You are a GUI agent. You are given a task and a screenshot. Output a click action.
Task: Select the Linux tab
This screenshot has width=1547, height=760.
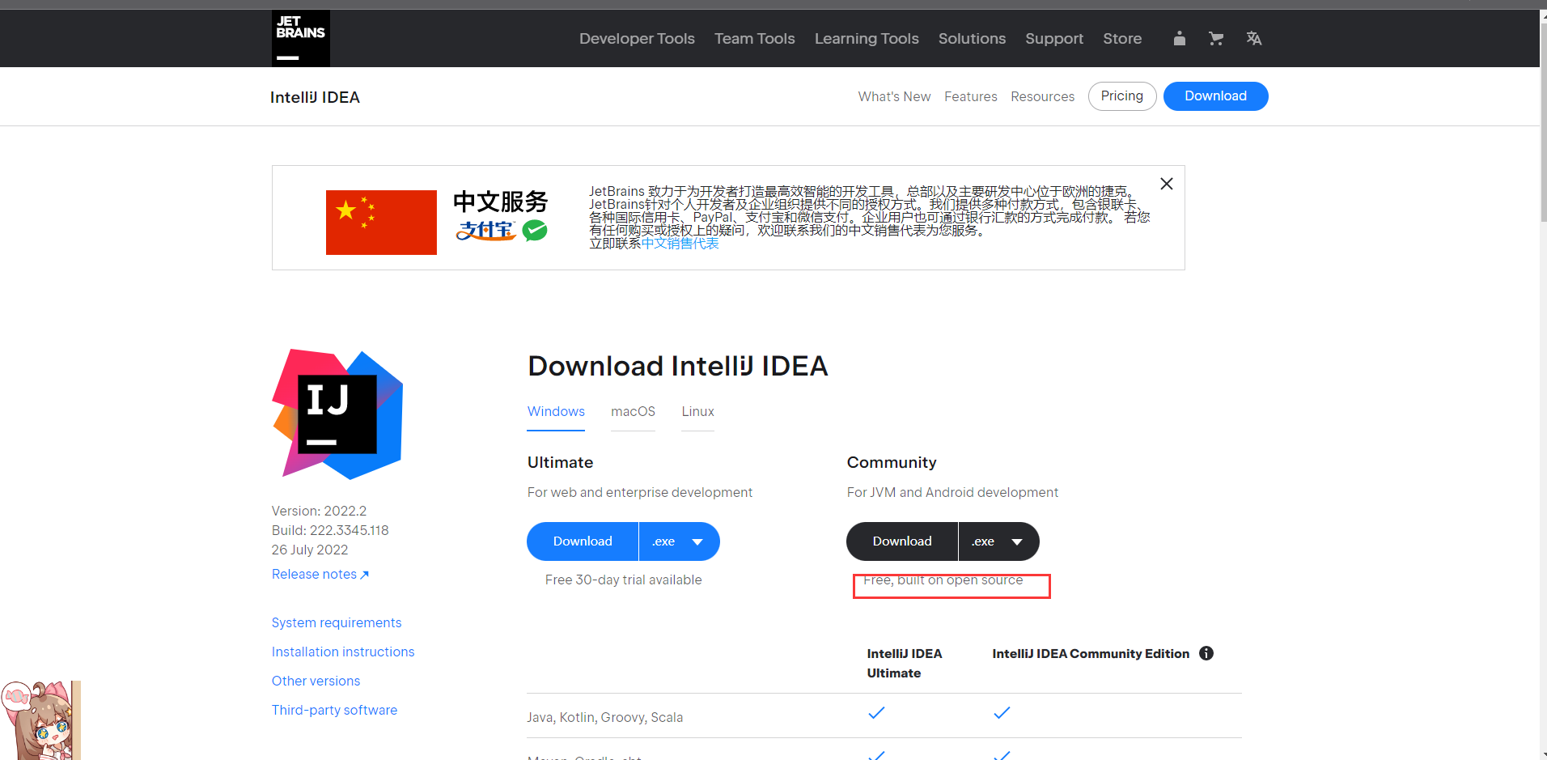[697, 412]
